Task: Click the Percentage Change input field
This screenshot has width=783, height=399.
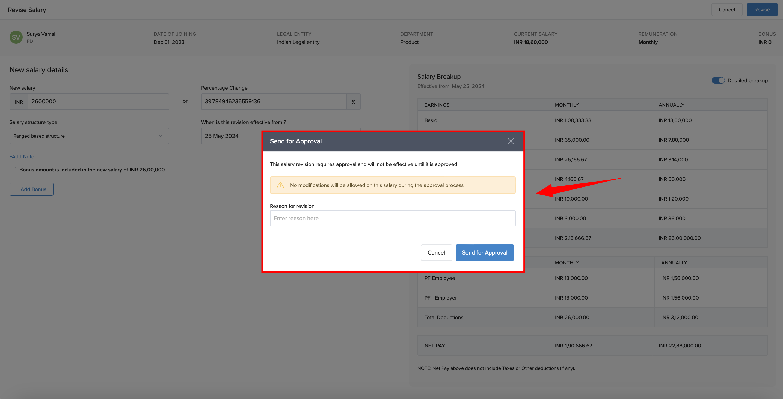Action: pos(274,102)
